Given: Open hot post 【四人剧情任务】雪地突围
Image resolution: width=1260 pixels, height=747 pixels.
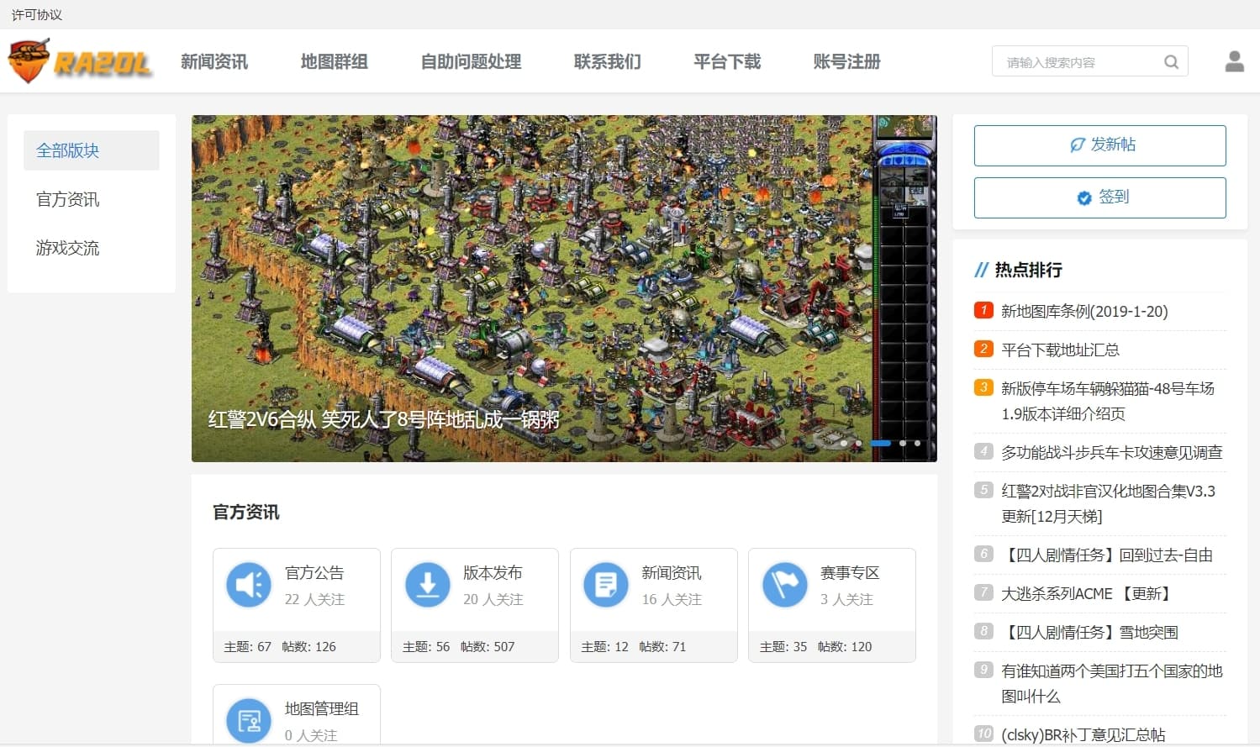Looking at the screenshot, I should [1090, 633].
